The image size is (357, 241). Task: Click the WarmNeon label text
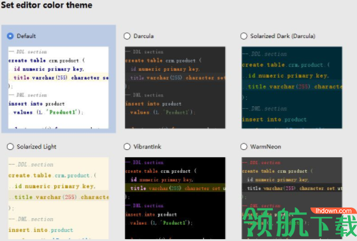pos(265,147)
